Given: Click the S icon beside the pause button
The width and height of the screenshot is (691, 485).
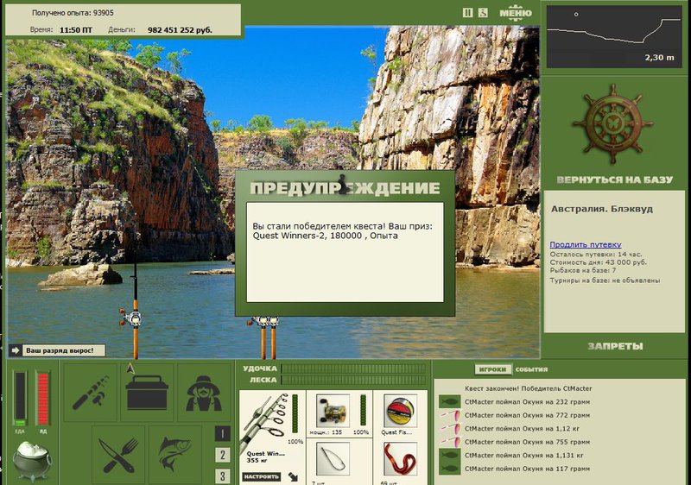Looking at the screenshot, I should (x=483, y=13).
